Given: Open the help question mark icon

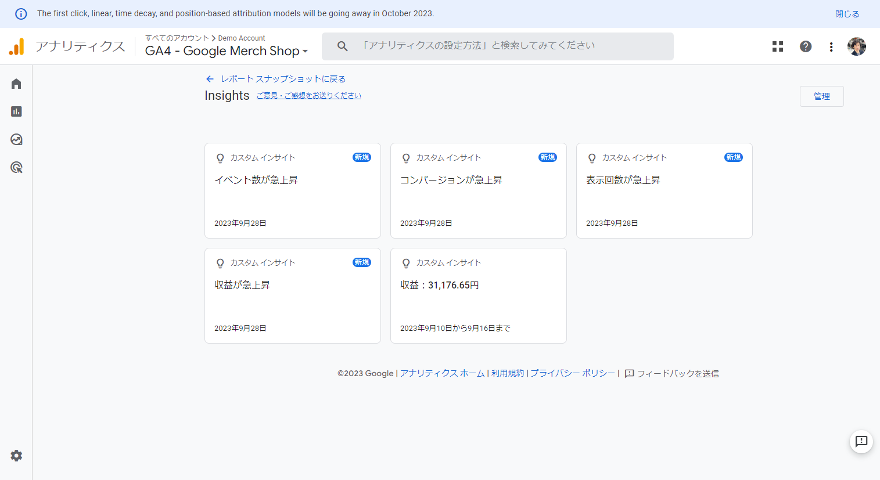Looking at the screenshot, I should click(x=806, y=46).
